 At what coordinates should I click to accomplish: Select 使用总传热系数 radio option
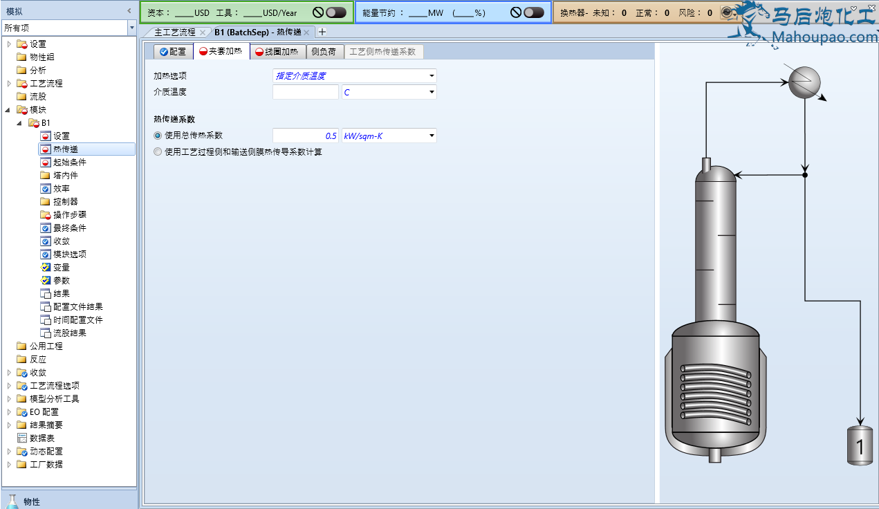(x=158, y=136)
